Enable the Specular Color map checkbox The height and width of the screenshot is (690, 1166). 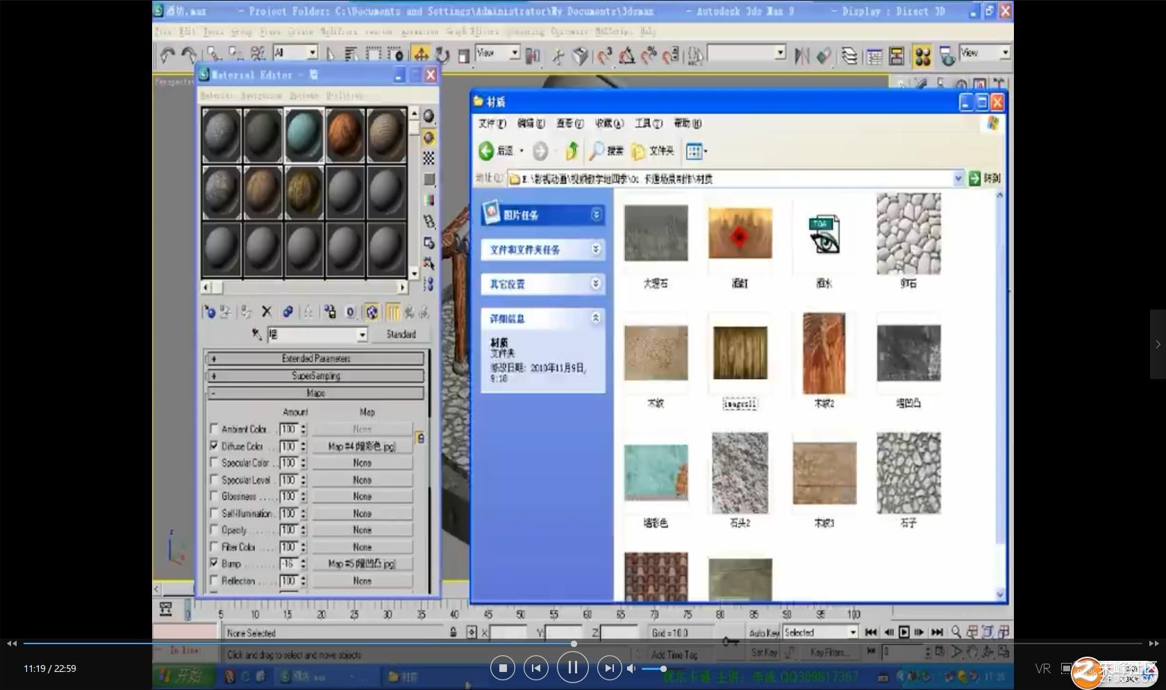[x=214, y=462]
